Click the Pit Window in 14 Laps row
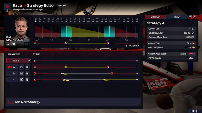Viewport: 202px width, 113px height. (x=171, y=58)
